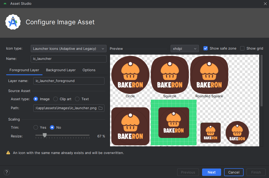The width and height of the screenshot is (269, 178).
Task: Click the green full-bleed layers preview
Action: 174,122
